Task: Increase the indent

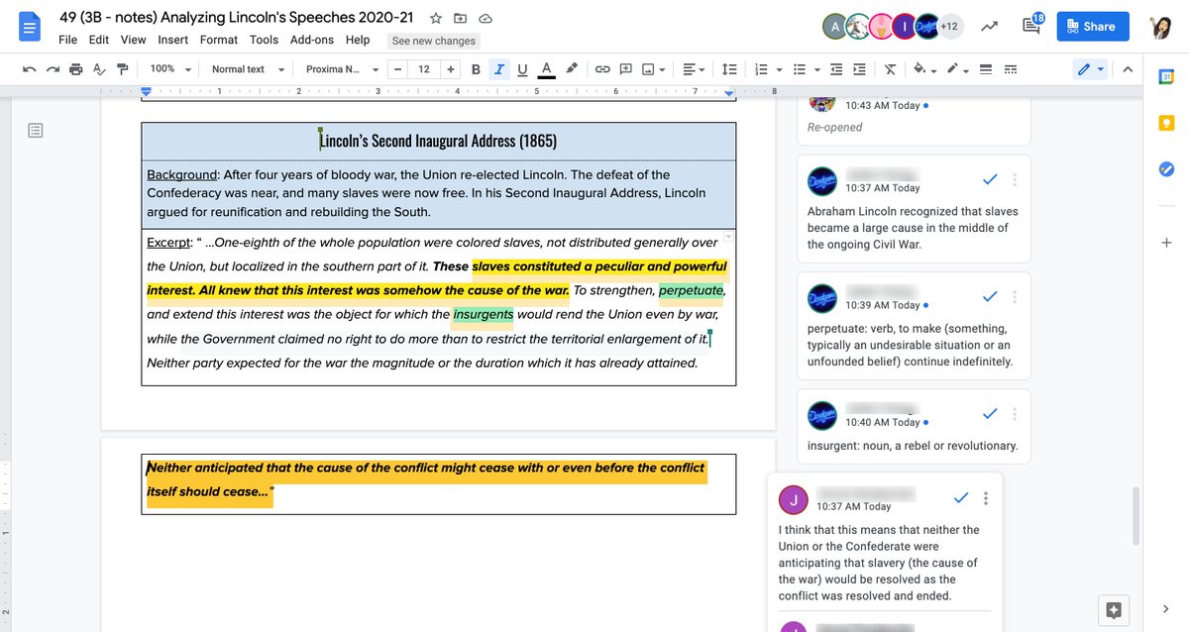Action: (x=859, y=69)
